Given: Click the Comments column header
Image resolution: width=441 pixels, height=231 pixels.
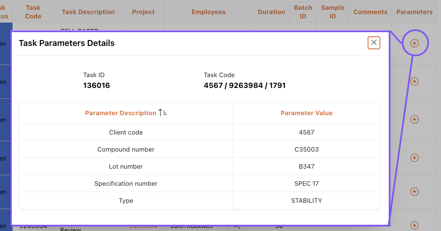Looking at the screenshot, I should [x=370, y=12].
